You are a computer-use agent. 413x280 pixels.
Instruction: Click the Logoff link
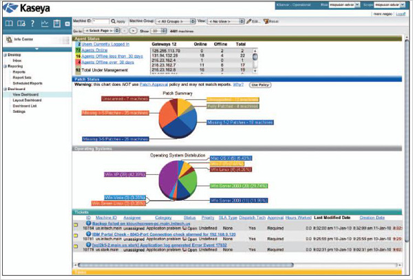tap(401, 14)
